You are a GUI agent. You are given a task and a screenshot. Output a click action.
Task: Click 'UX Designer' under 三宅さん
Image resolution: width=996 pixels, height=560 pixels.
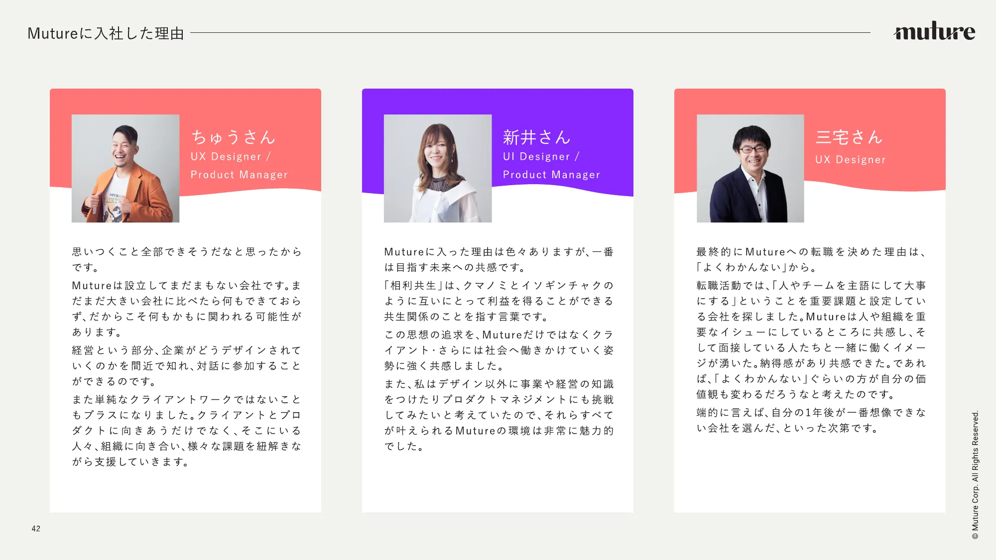[x=851, y=160]
